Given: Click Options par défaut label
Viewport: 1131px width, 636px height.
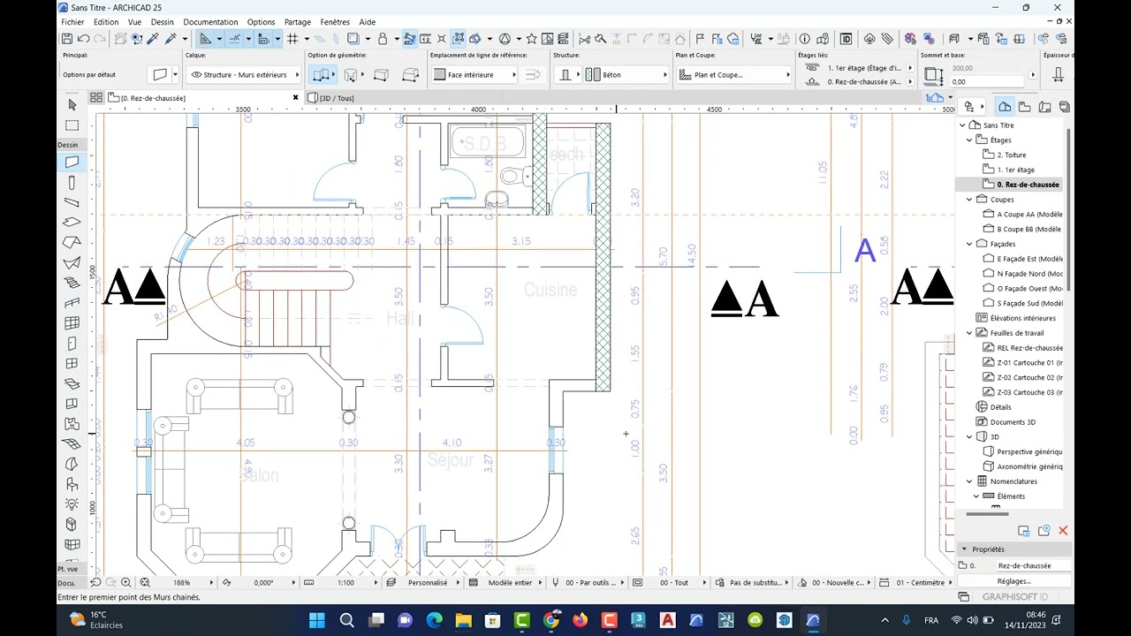Looking at the screenshot, I should tap(89, 75).
